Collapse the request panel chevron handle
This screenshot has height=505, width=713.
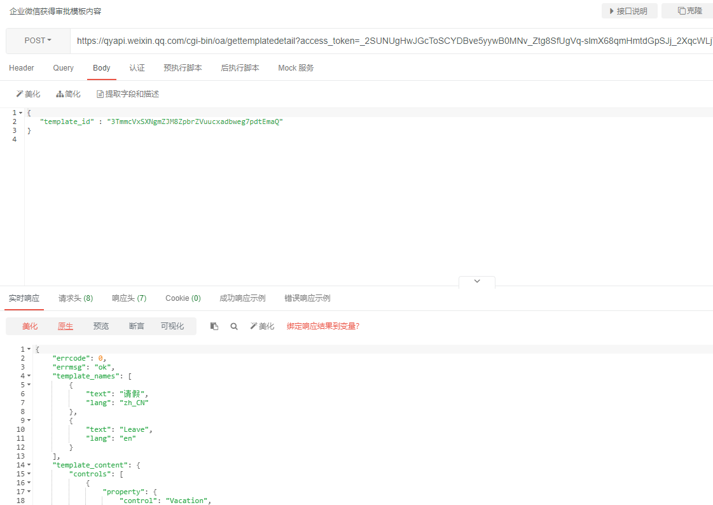click(x=477, y=281)
